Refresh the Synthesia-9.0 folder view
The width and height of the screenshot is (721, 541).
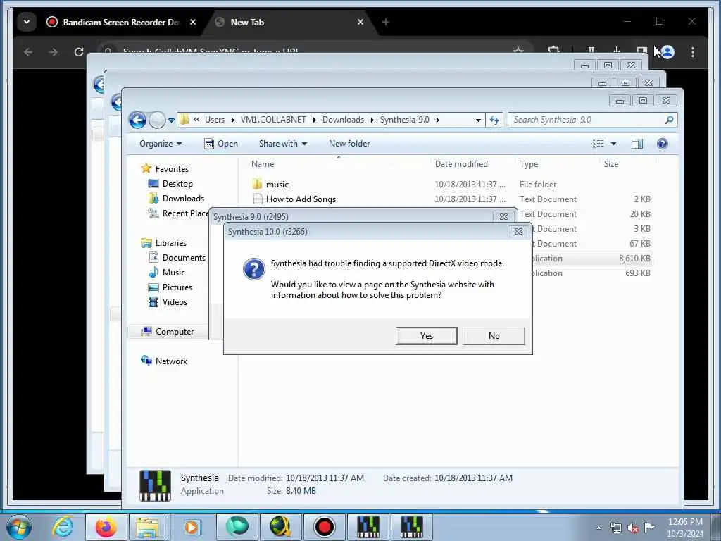[x=494, y=120]
